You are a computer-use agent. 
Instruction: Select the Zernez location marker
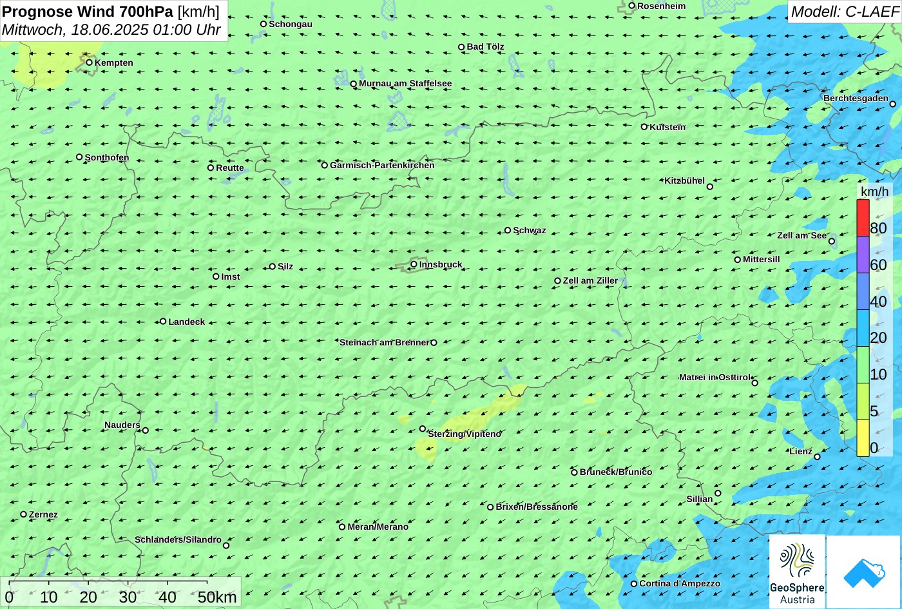[x=24, y=514]
